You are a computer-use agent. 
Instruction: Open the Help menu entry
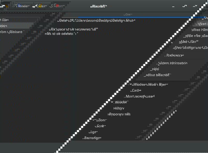pos(155,69)
